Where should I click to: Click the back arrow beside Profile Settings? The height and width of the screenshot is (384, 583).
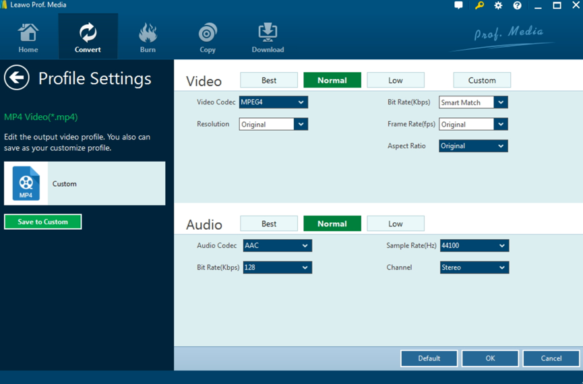17,78
